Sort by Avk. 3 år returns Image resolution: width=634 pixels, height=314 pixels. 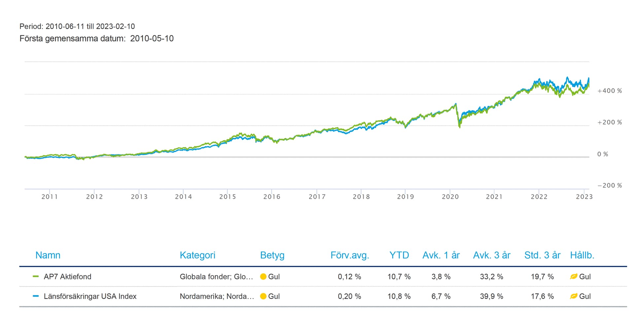pos(491,255)
